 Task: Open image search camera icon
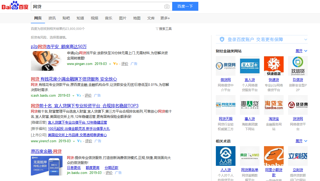167,7
